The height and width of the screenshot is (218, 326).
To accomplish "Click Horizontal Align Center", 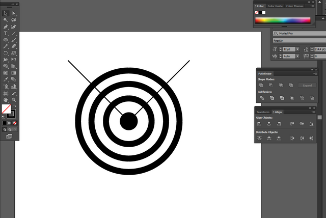I will [269, 124].
